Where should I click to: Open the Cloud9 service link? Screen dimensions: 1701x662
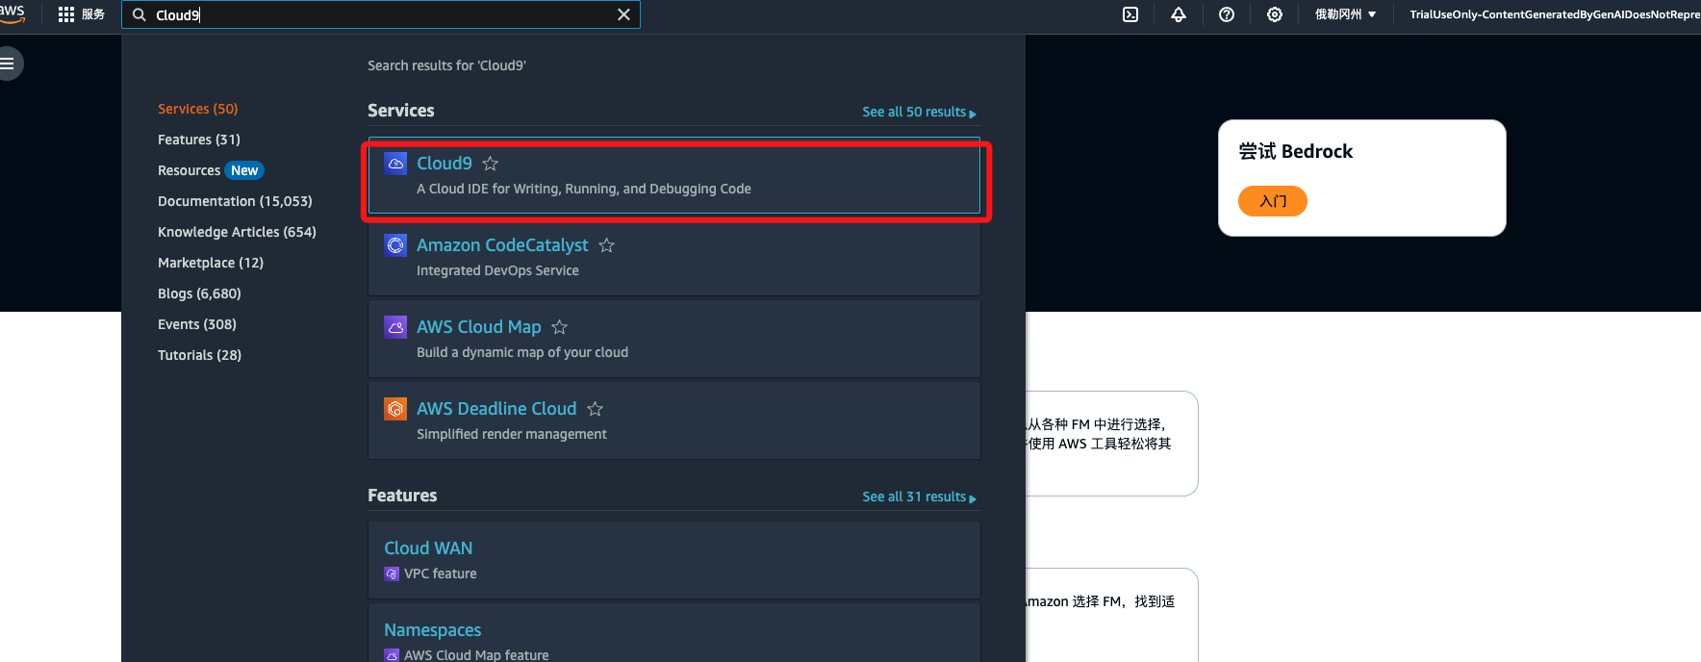444,164
